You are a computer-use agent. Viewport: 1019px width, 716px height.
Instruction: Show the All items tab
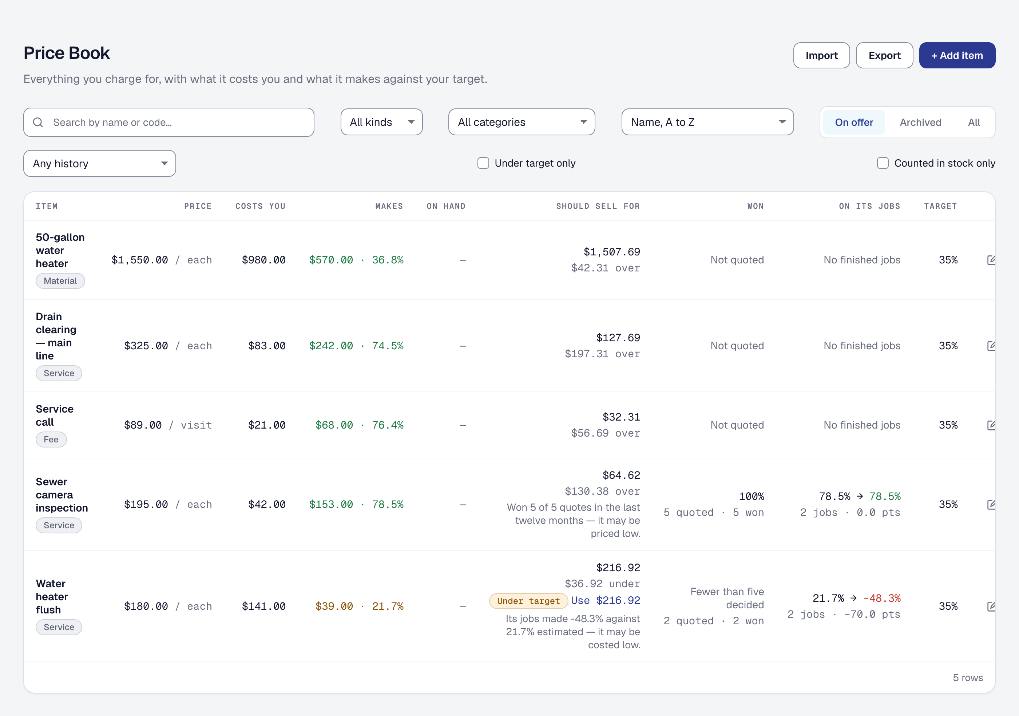[x=974, y=122]
